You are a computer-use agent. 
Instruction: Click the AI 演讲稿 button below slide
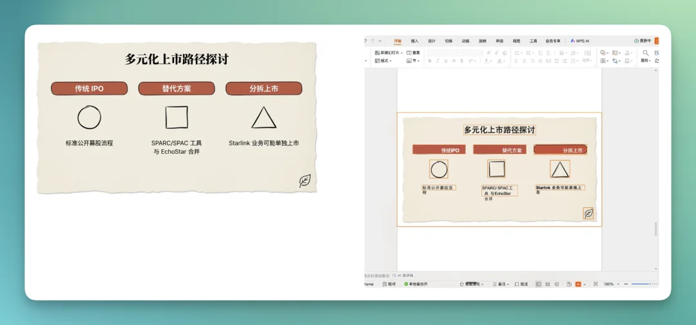click(x=403, y=275)
